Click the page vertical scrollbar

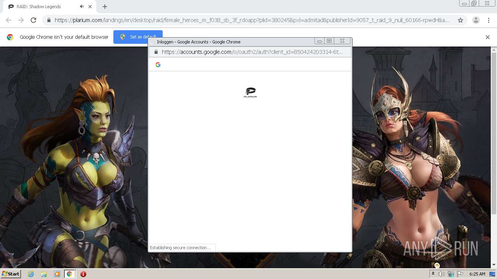coord(494,134)
